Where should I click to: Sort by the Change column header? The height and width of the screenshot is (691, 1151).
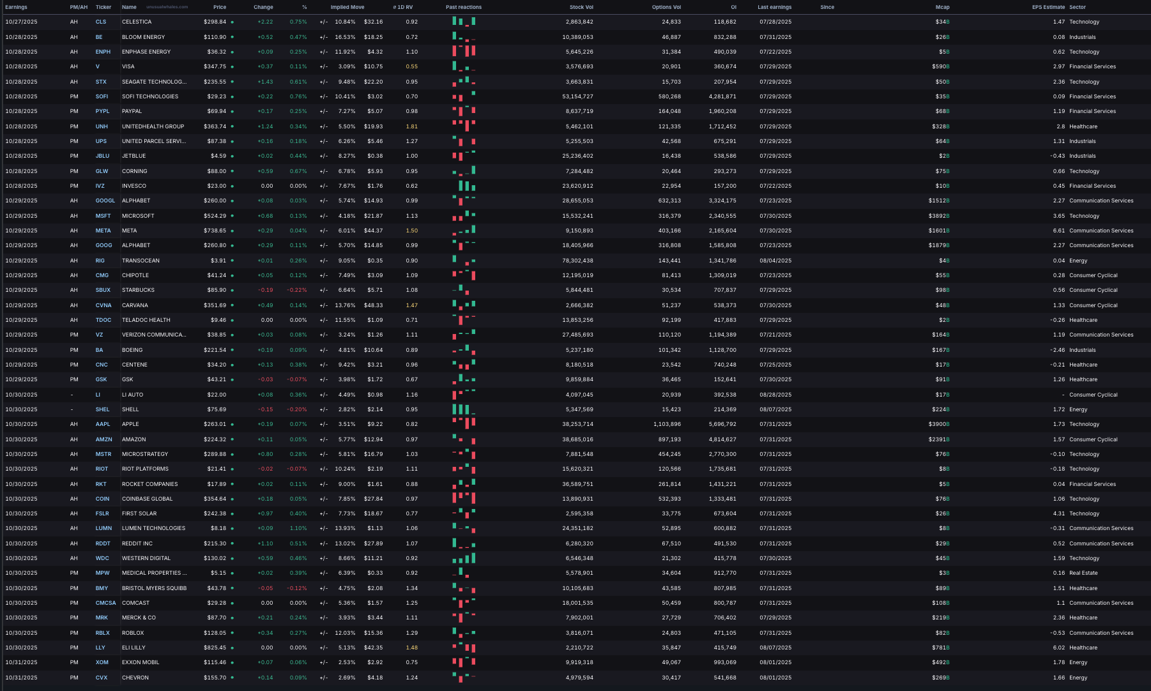(x=263, y=7)
